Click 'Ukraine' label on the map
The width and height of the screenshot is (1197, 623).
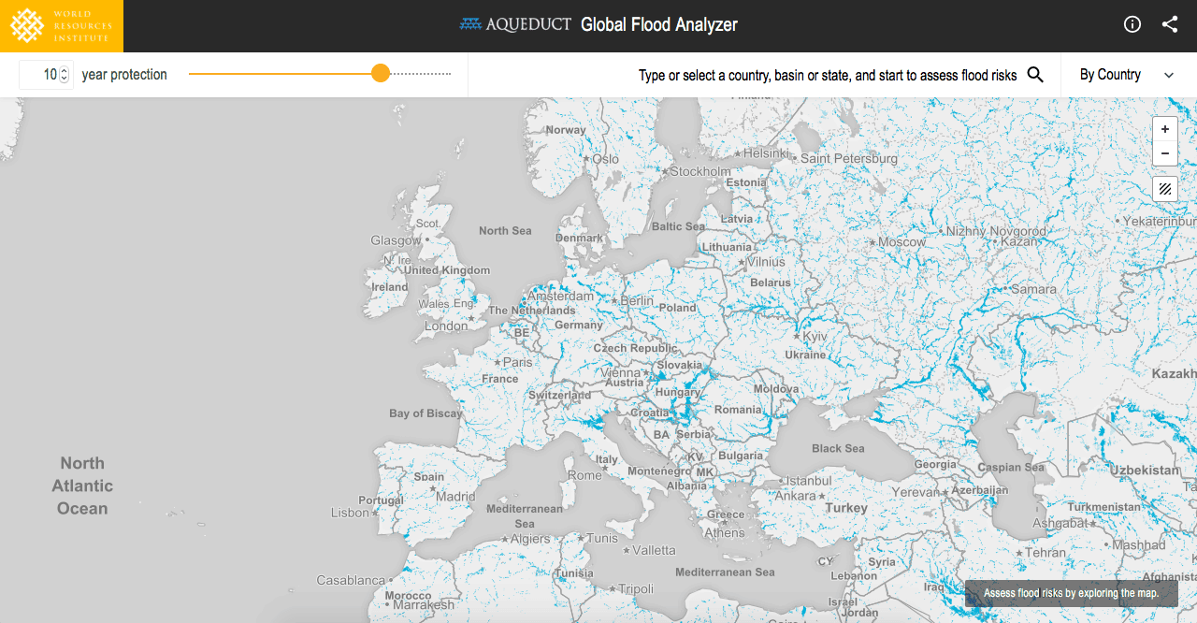[x=805, y=355]
